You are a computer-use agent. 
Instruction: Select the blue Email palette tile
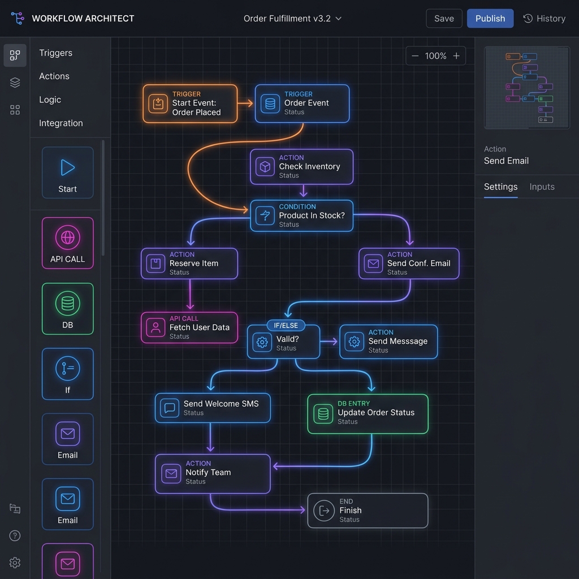pos(68,504)
